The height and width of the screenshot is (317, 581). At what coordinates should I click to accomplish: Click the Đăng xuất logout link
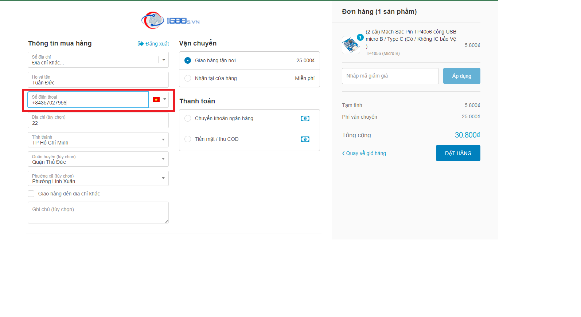[153, 44]
